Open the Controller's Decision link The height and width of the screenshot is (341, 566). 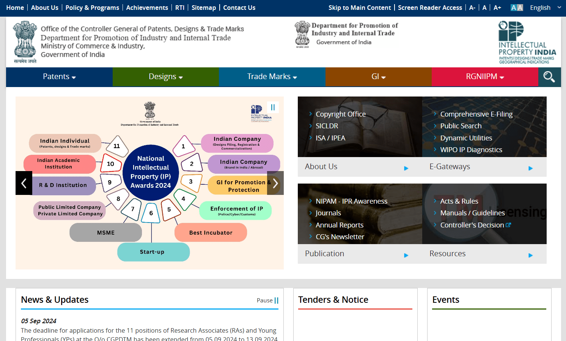point(472,225)
